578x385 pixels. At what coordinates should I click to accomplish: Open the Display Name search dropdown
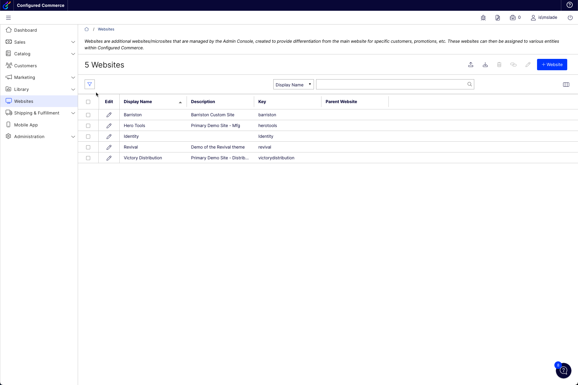pos(293,85)
